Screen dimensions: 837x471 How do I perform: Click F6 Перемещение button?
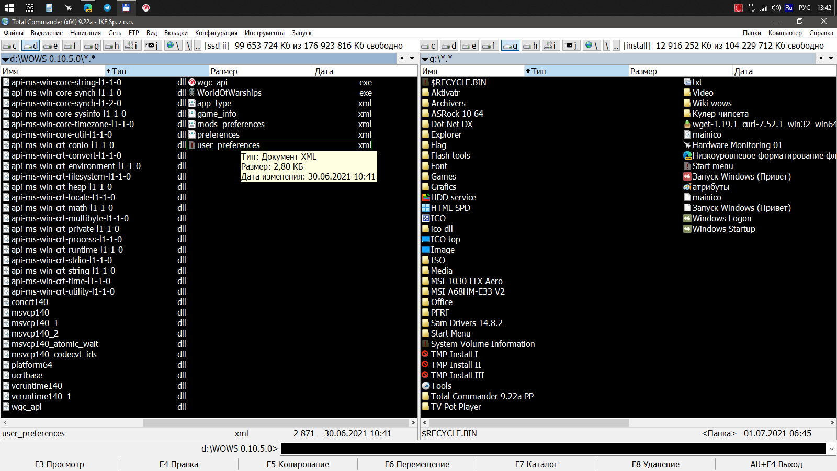[x=417, y=464]
